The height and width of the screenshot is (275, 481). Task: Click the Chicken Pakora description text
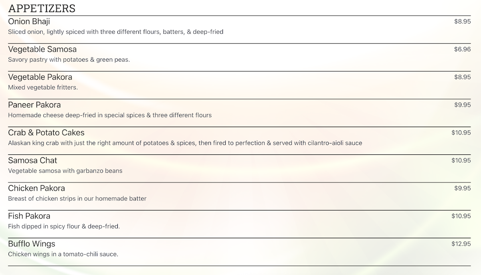click(x=77, y=198)
